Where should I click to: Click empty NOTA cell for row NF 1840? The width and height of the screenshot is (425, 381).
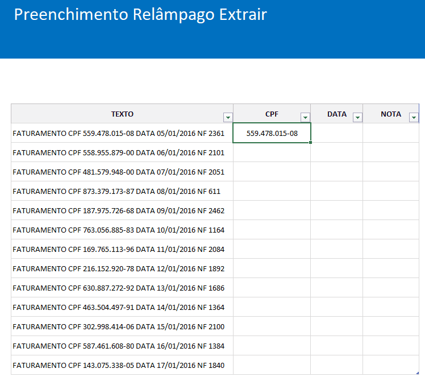click(391, 365)
